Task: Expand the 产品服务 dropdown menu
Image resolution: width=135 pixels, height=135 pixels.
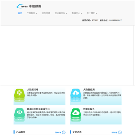Action: click(32, 13)
